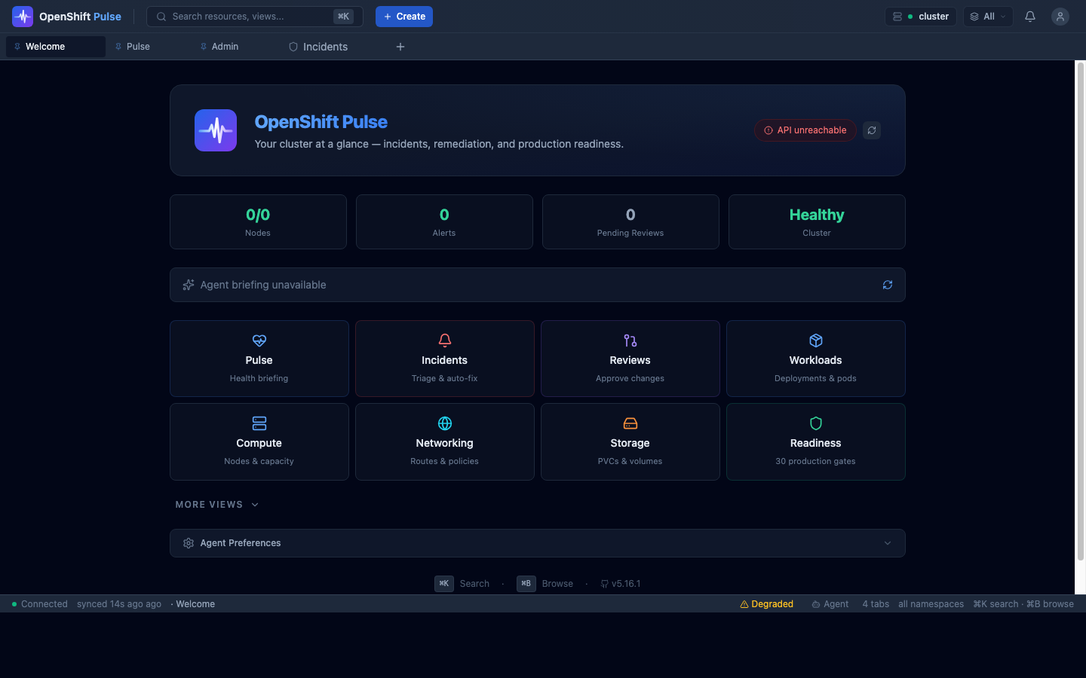This screenshot has height=678, width=1086.
Task: Click the Degraded status in the status bar
Action: pyautogui.click(x=766, y=604)
